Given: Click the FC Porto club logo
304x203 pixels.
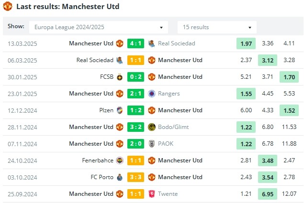Looking at the screenshot, I should click(x=120, y=177).
